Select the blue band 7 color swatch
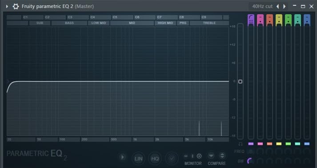 point(307,144)
